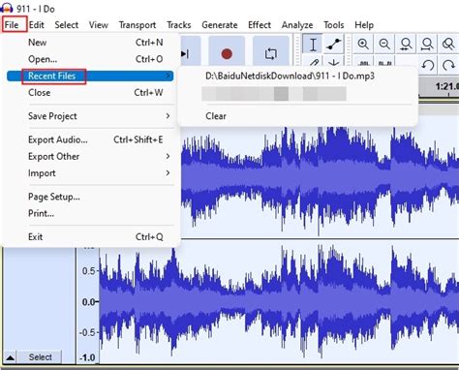Open the Select menu
Viewport: 459px width, 370px height.
67,25
